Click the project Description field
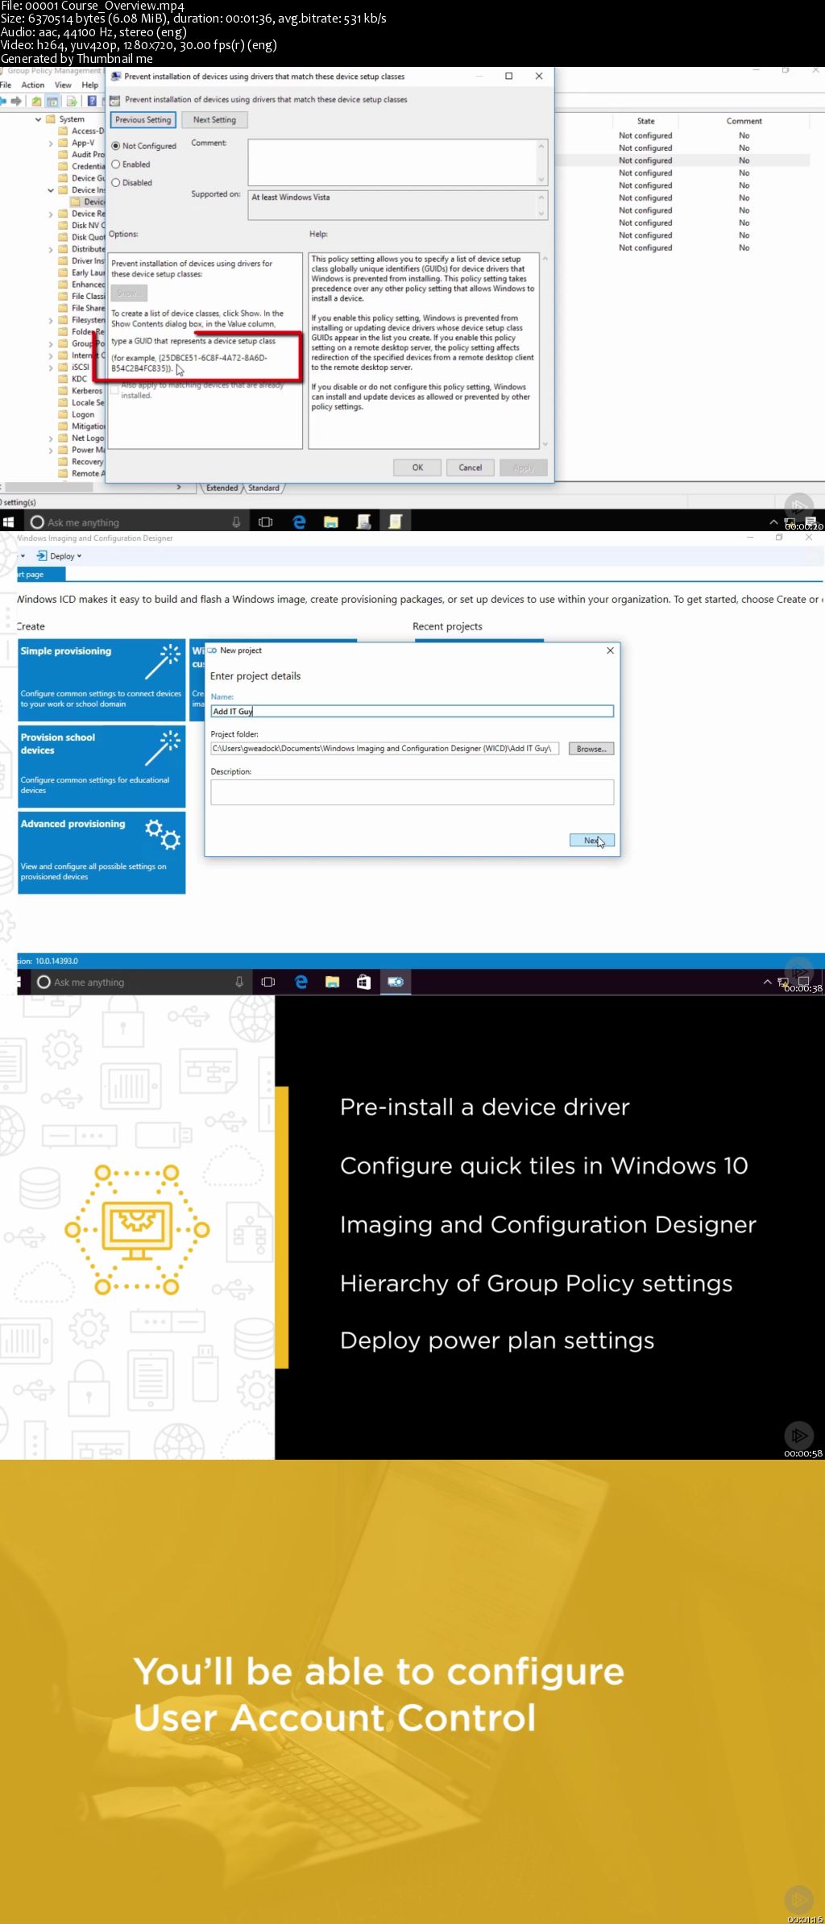The height and width of the screenshot is (1924, 825). (412, 792)
